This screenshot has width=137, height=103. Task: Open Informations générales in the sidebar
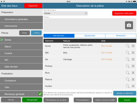21,19
